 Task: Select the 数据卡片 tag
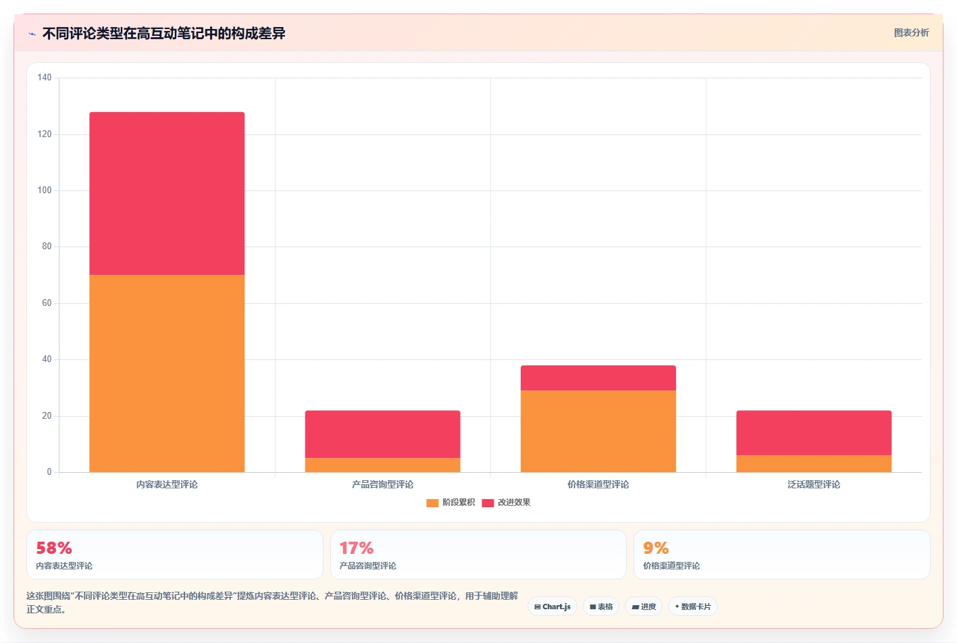(693, 607)
